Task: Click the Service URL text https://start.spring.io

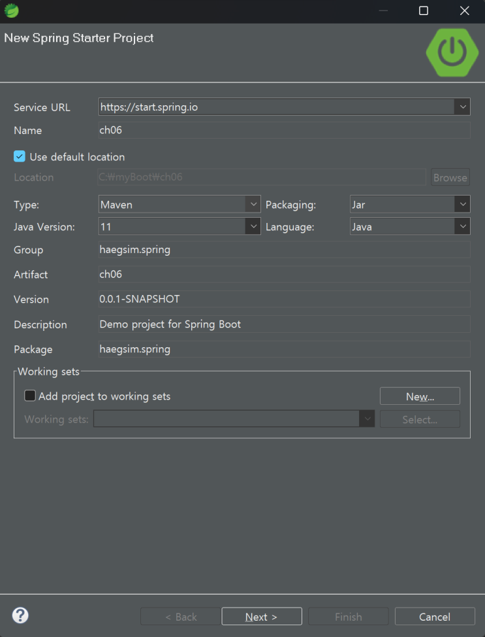Action: (x=149, y=107)
